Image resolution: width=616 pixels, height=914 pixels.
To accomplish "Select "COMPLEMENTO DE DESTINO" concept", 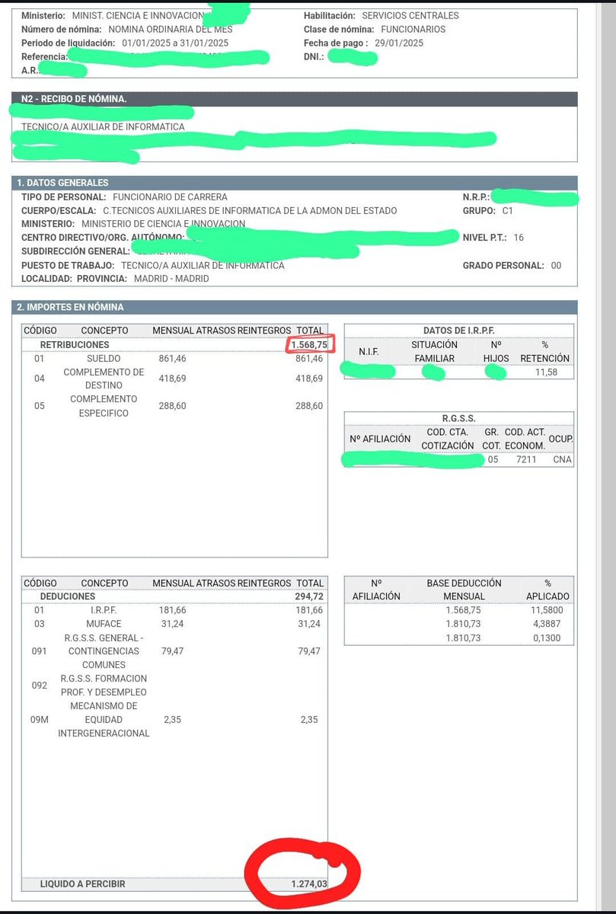I will pyautogui.click(x=104, y=379).
